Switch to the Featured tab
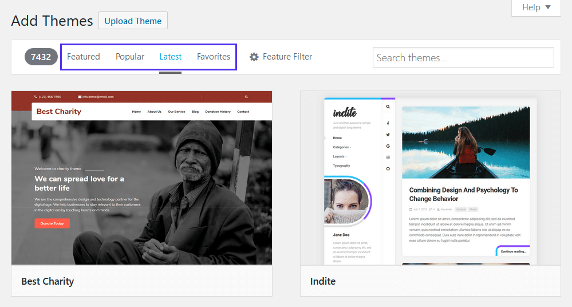 (84, 57)
